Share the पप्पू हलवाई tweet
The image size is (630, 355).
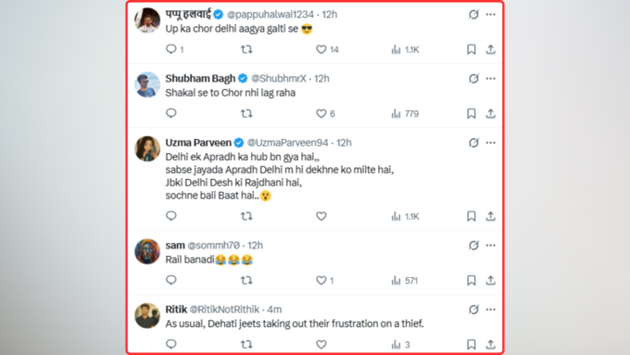[491, 49]
